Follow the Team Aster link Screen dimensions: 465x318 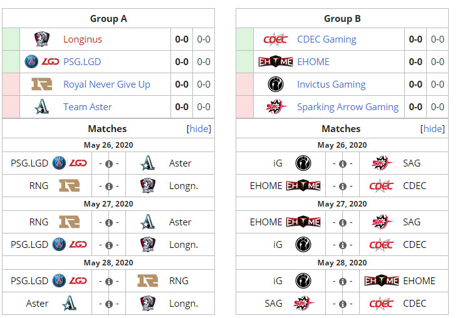pos(88,107)
